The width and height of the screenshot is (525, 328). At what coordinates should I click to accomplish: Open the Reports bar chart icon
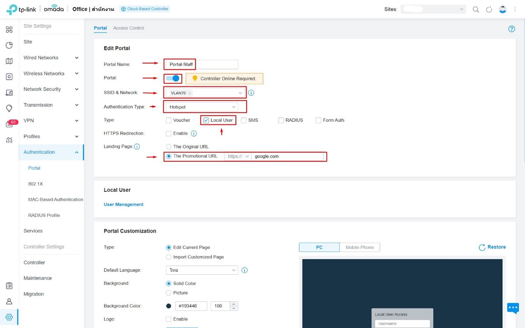click(x=9, y=140)
